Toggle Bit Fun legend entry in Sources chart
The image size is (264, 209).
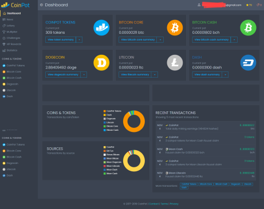(108, 151)
